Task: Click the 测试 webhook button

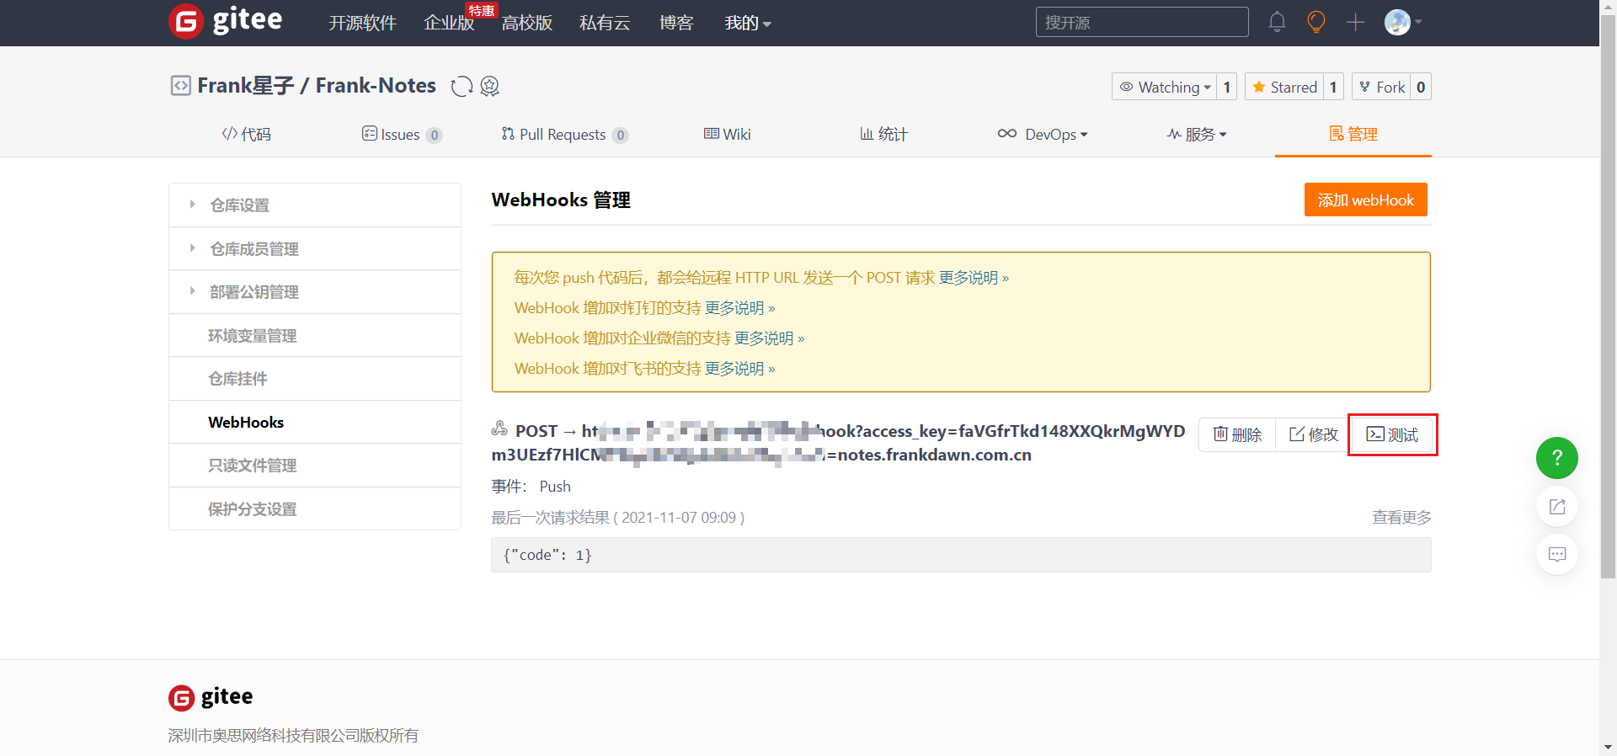Action: 1392,434
